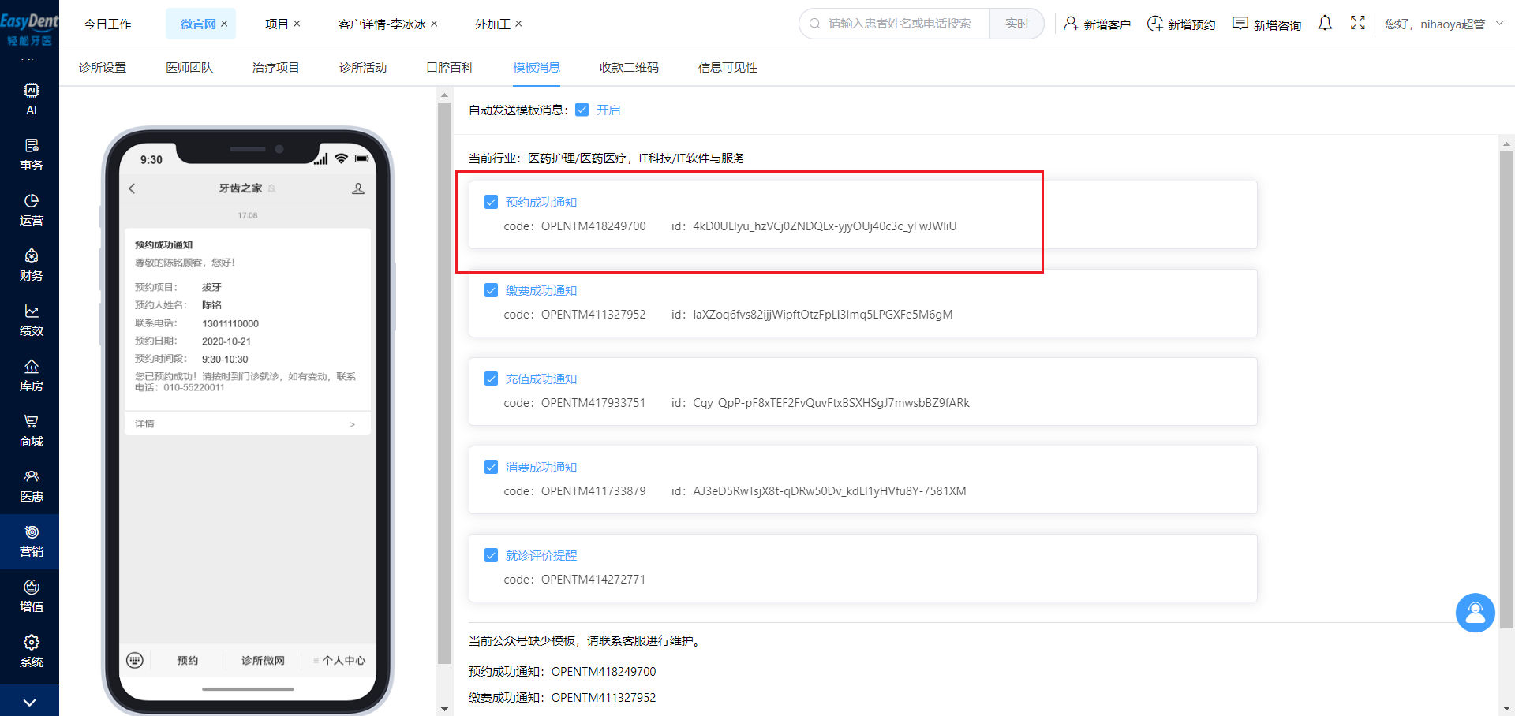1515x716 pixels.
Task: Click the 预约成功通知 template title
Action: click(x=541, y=202)
